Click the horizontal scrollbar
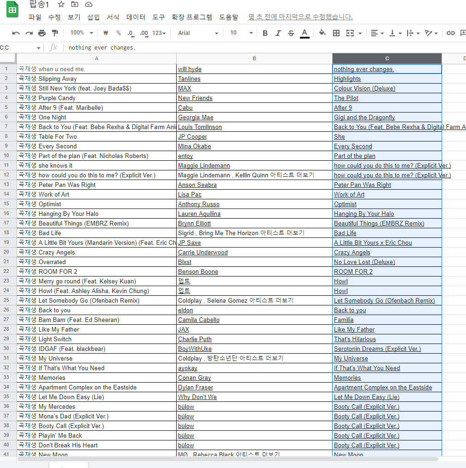 [227, 459]
